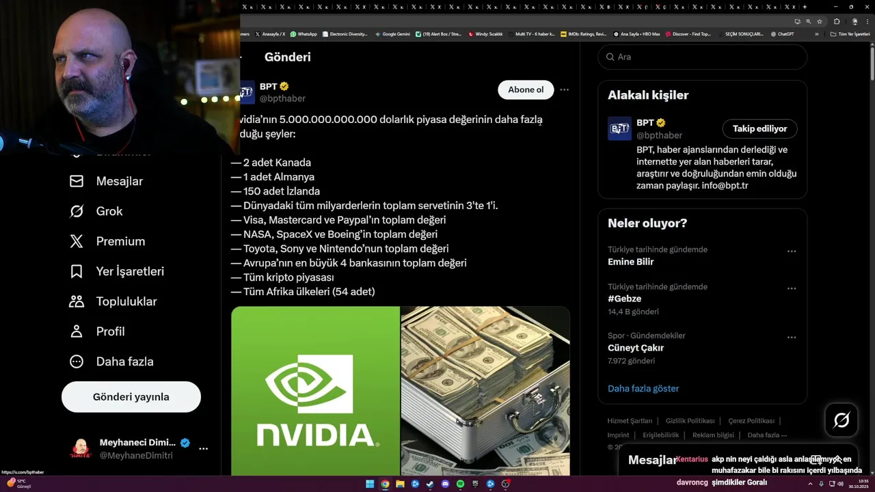Click Daha fazla göster link
This screenshot has height=492, width=875.
pos(643,388)
